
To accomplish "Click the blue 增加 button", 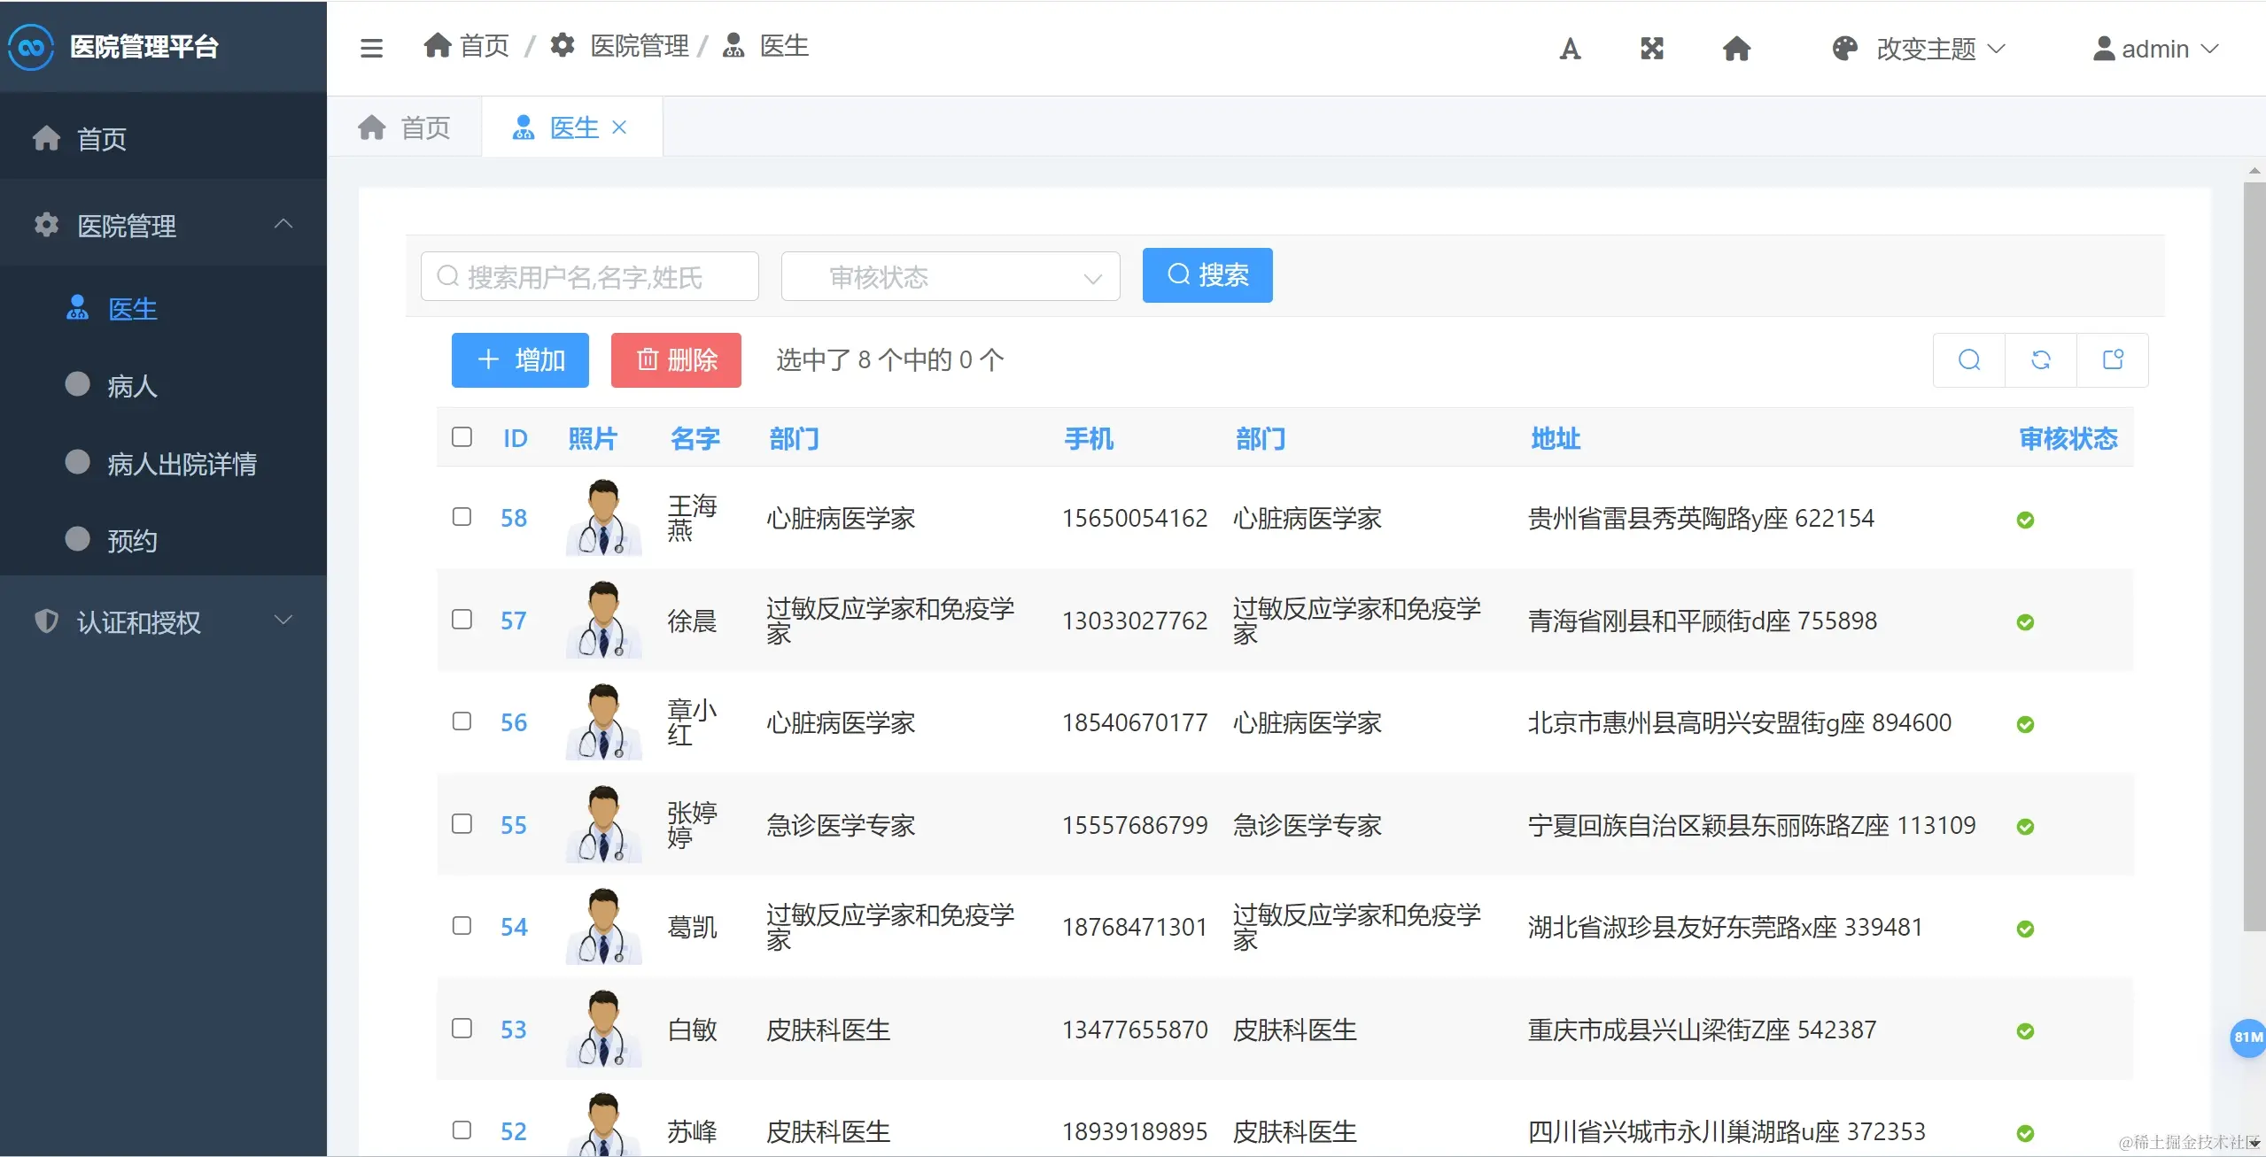I will tap(520, 359).
